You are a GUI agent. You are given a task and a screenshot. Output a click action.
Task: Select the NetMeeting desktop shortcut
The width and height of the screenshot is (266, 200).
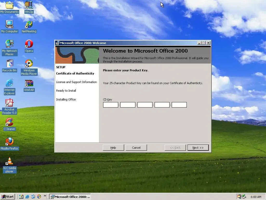tap(29, 27)
